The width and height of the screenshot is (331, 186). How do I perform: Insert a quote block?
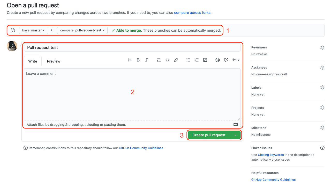point(159,60)
